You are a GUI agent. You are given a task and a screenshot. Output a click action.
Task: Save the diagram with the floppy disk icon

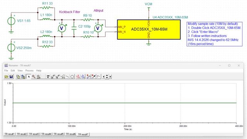pos(11,77)
